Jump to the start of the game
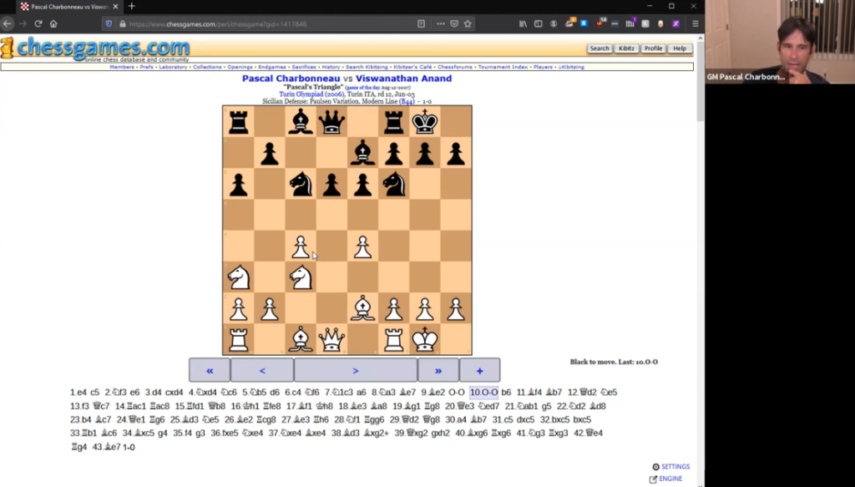 click(209, 370)
